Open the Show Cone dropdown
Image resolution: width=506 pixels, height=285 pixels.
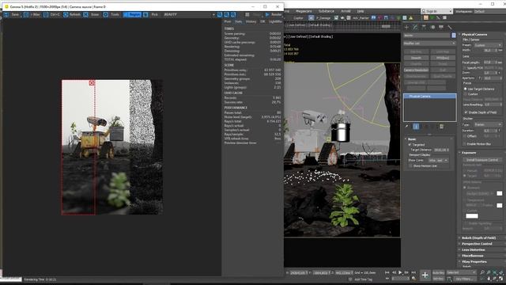[x=438, y=160]
